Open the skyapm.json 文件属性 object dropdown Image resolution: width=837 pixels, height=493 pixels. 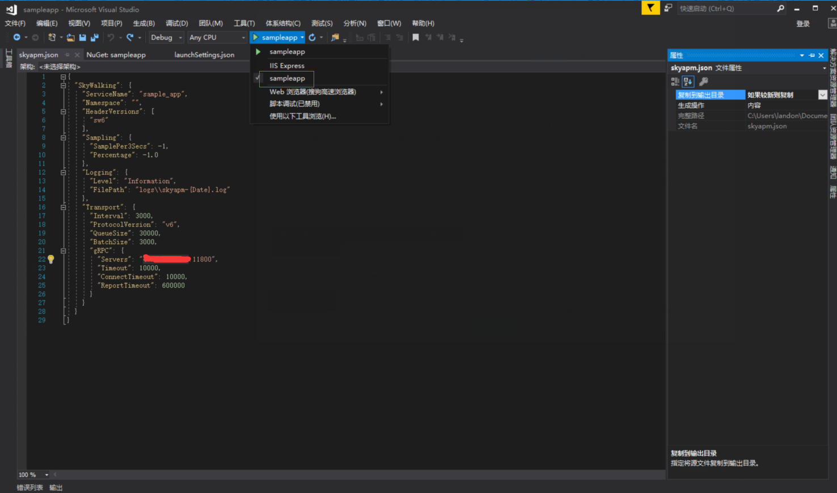coord(824,68)
